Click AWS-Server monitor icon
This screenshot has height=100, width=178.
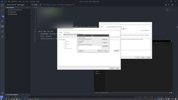9,14
